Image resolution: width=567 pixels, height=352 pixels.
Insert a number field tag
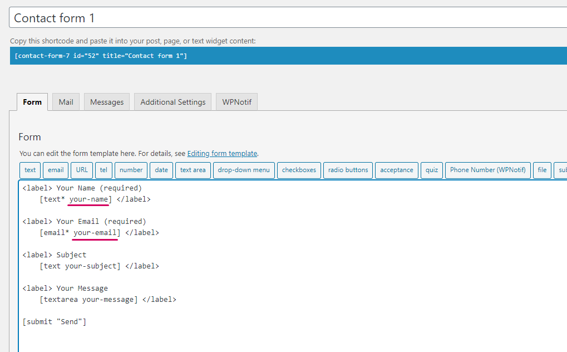tap(131, 170)
